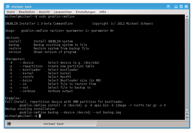The height and width of the screenshot is (133, 194).
Task: Open the Lesezeichen menu
Action: [x=63, y=12]
